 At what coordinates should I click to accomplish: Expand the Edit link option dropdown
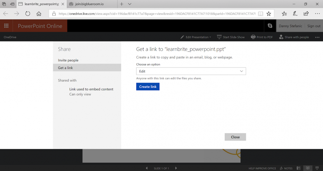tap(191, 71)
